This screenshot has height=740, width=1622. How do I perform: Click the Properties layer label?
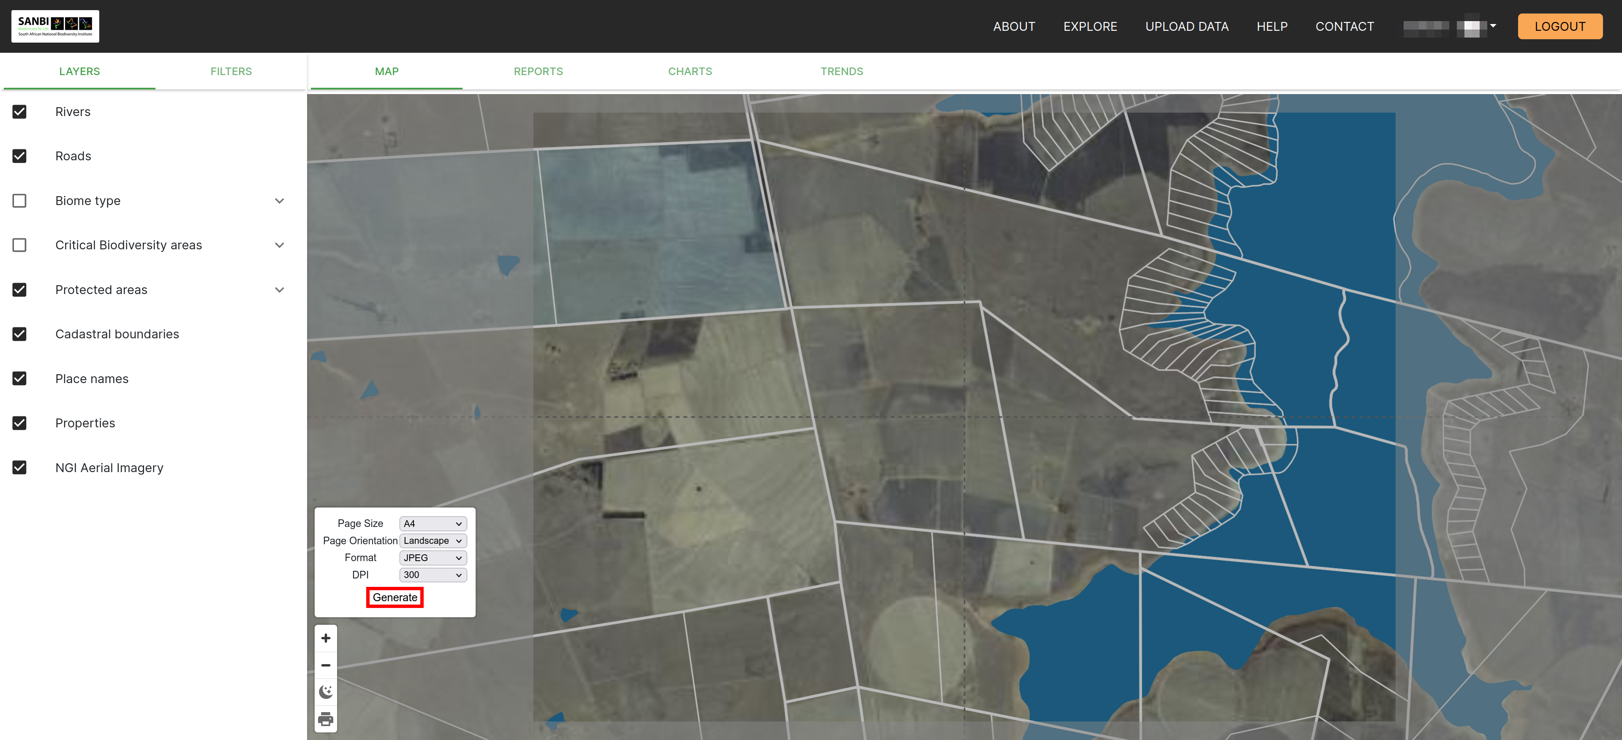click(x=85, y=423)
